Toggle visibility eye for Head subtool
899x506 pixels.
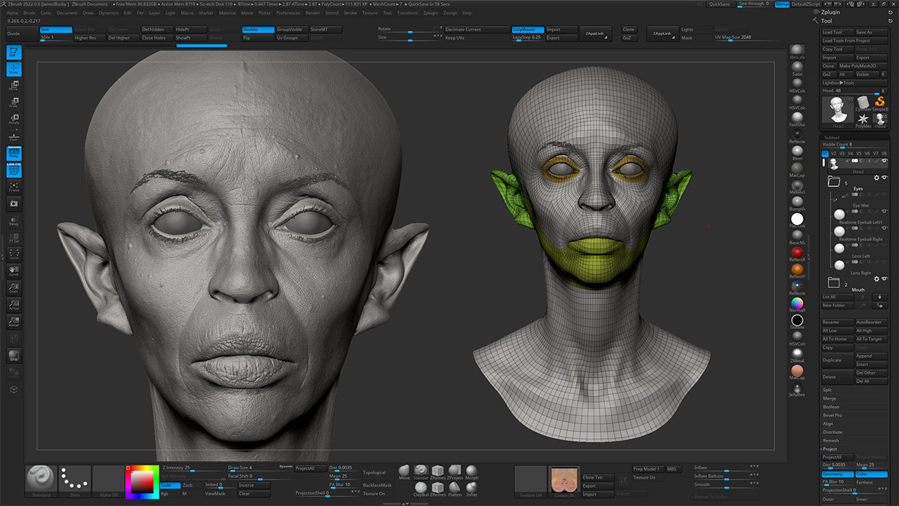point(884,161)
